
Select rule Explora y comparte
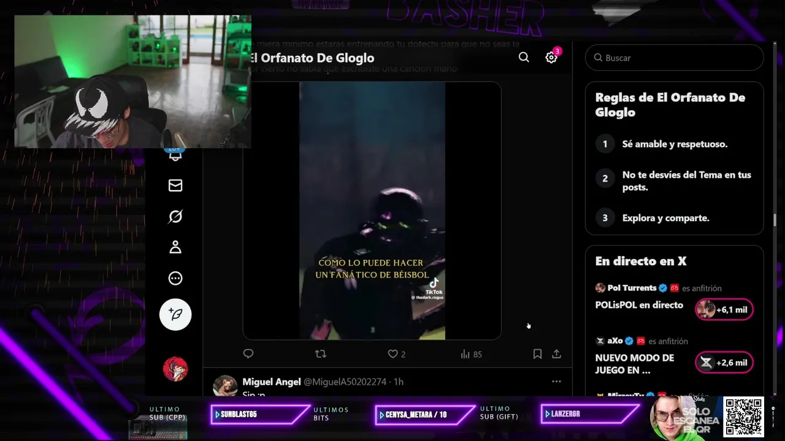click(x=665, y=217)
